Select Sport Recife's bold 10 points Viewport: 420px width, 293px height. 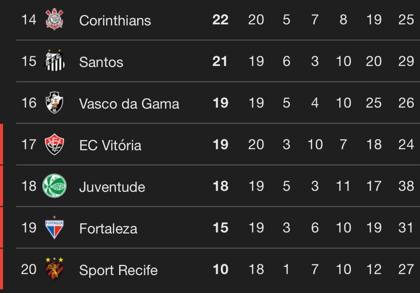tap(220, 269)
